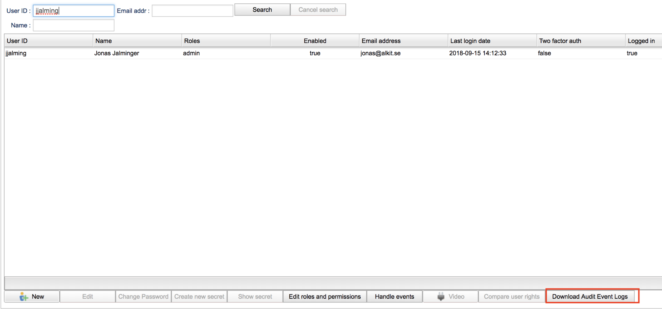The width and height of the screenshot is (662, 309).
Task: Select the Jonas Jalminger name cell
Action: [x=137, y=53]
